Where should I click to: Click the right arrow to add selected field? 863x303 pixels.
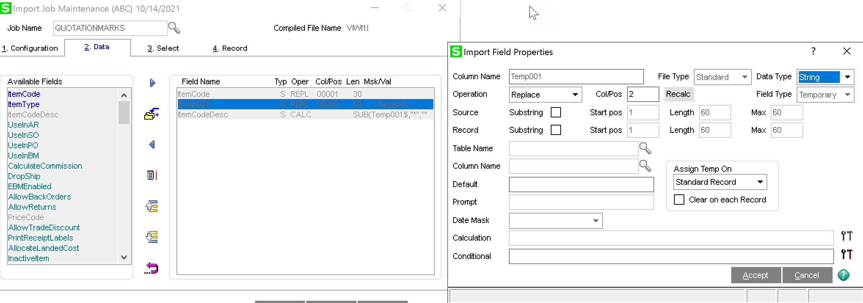click(152, 83)
